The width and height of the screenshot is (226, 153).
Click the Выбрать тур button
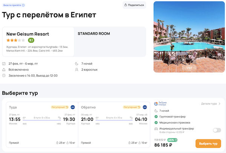click(208, 144)
